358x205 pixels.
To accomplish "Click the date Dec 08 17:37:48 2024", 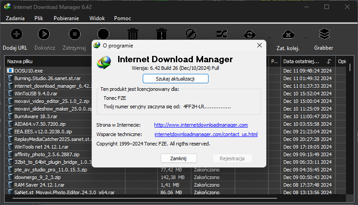I will (307, 185).
